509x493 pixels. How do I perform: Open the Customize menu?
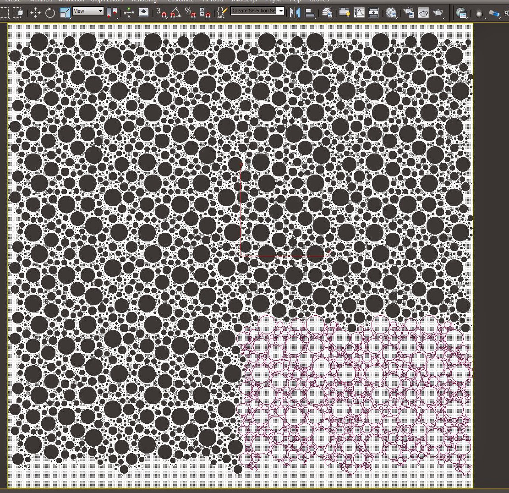tap(180, 1)
